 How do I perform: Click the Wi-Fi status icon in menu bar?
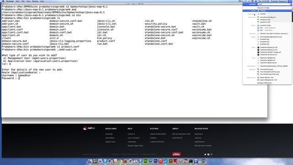point(252,1)
